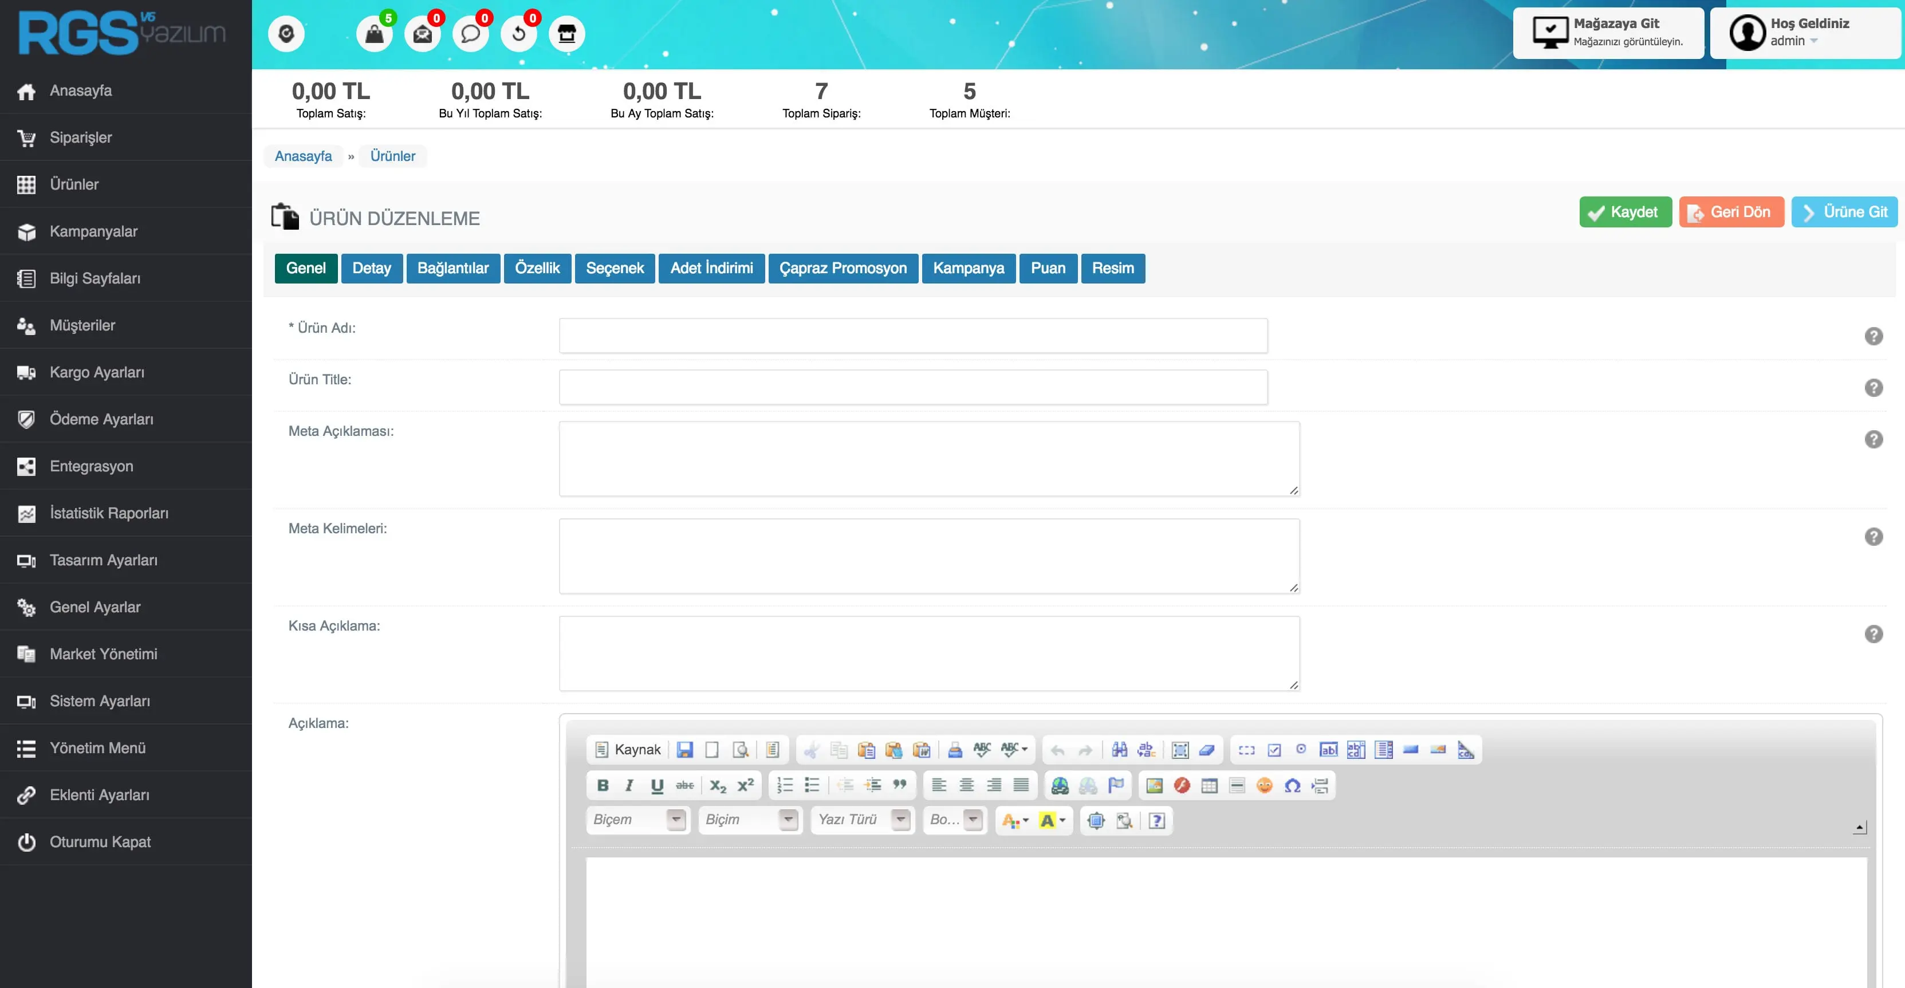Click the Ürün Adı input field
The height and width of the screenshot is (988, 1905).
pyautogui.click(x=912, y=336)
